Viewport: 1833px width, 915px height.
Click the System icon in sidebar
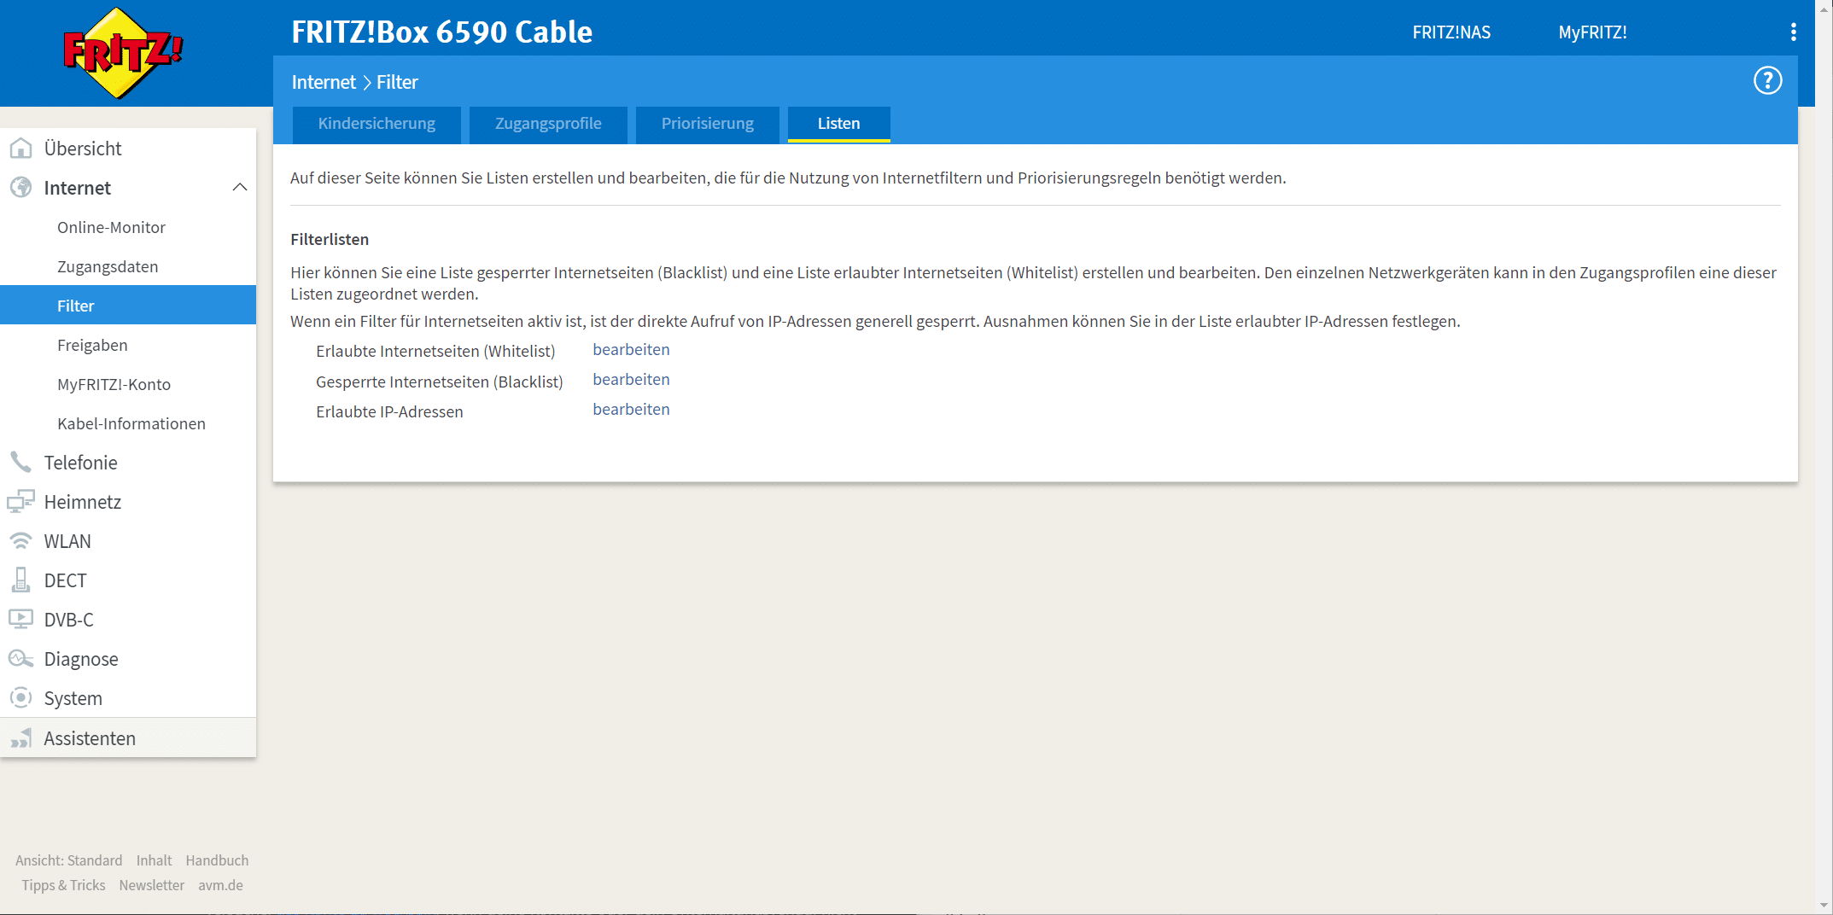coord(20,698)
